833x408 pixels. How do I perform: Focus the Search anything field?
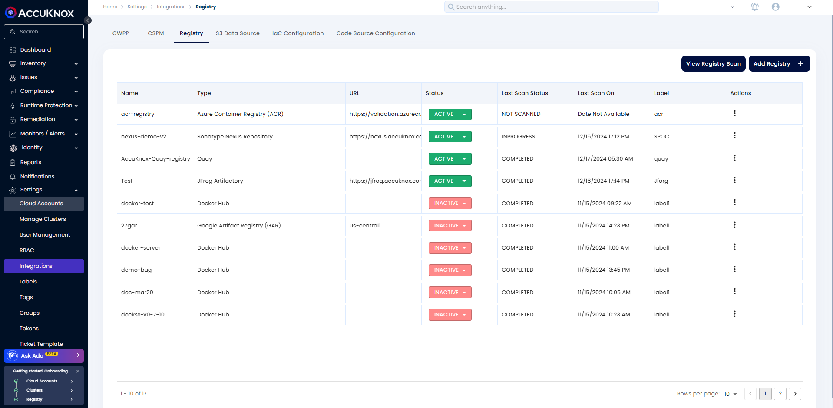tap(552, 7)
